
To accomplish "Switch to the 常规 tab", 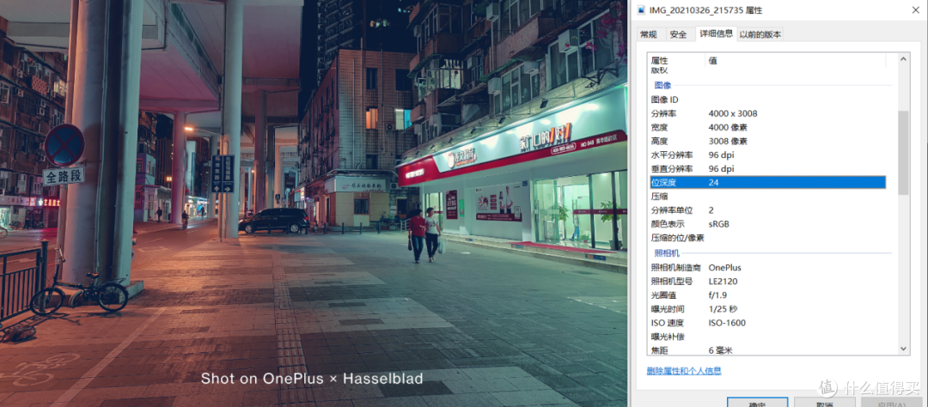I will pyautogui.click(x=649, y=34).
